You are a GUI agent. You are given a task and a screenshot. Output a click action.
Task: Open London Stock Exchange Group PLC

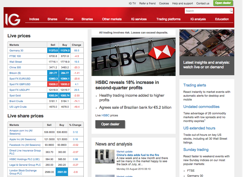tap(23, 172)
